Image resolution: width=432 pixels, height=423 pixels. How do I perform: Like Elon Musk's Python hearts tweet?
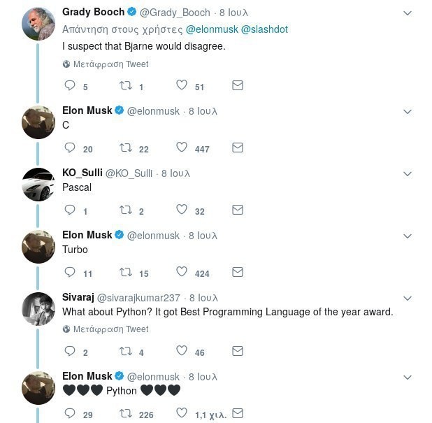[182, 414]
